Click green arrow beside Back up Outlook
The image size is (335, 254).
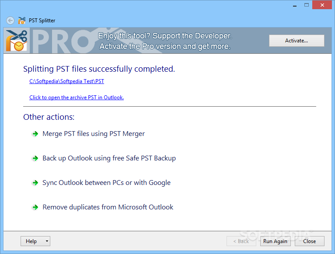click(35, 158)
